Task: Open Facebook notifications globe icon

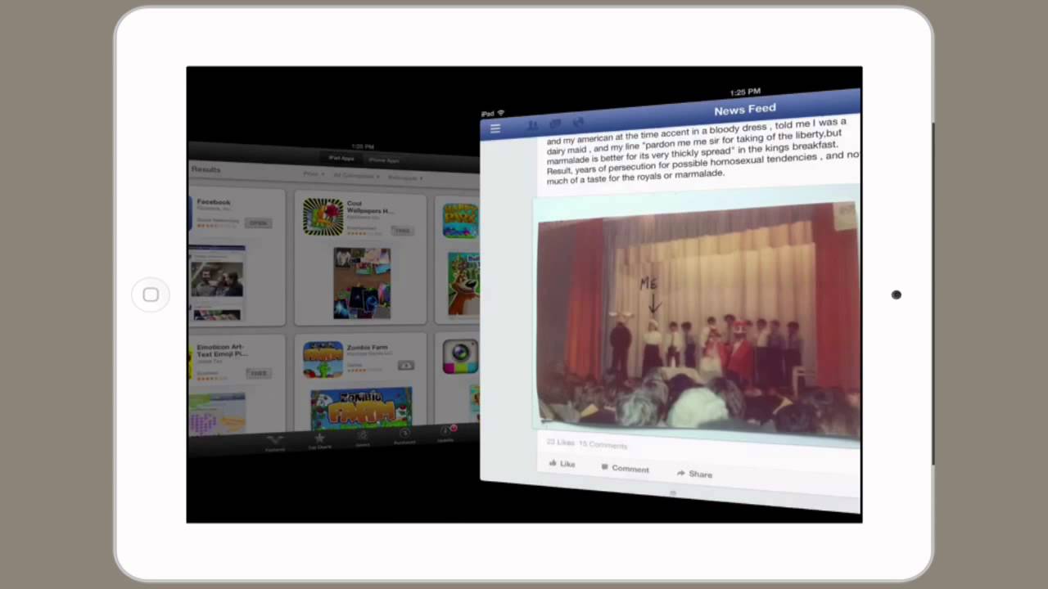Action: coord(578,122)
